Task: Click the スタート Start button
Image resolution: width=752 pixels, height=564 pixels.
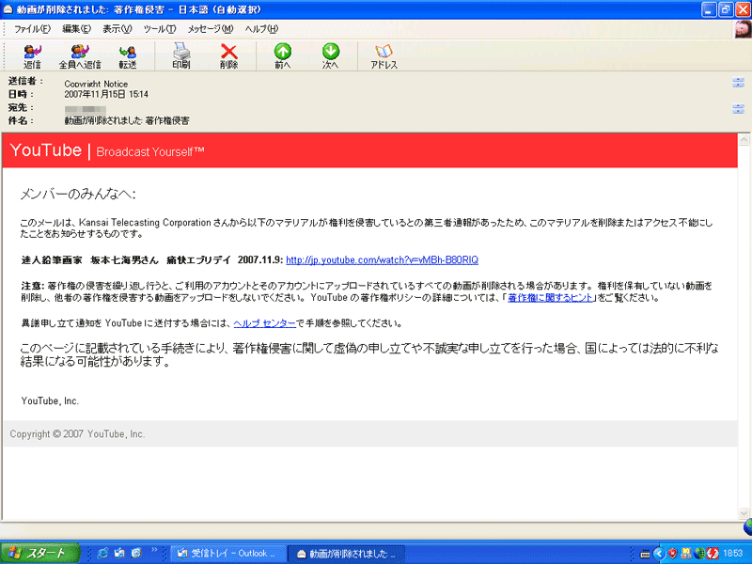Action: click(x=39, y=554)
